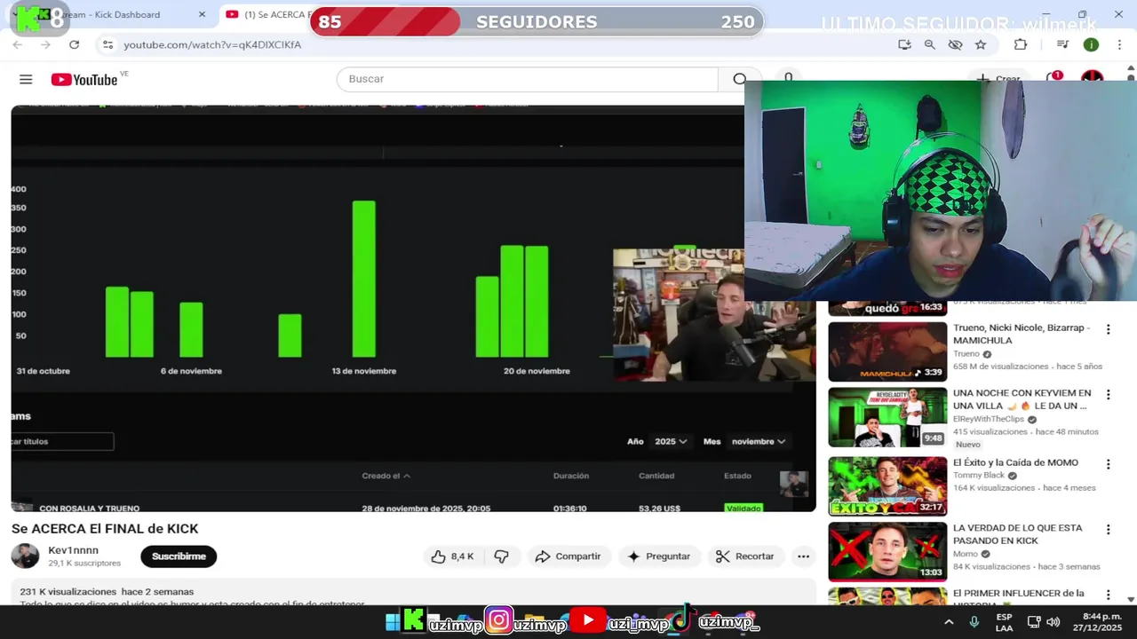The height and width of the screenshot is (639, 1137).
Task: Open the network icon in system tray
Action: click(x=1035, y=622)
